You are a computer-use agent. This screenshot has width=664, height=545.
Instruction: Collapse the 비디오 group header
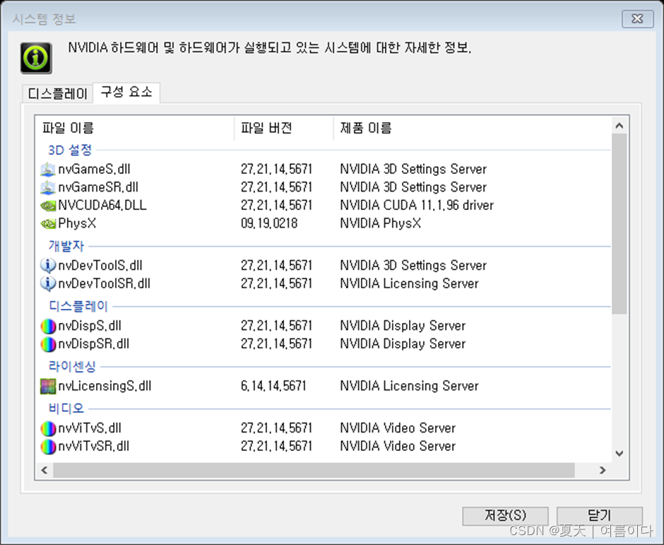point(66,409)
